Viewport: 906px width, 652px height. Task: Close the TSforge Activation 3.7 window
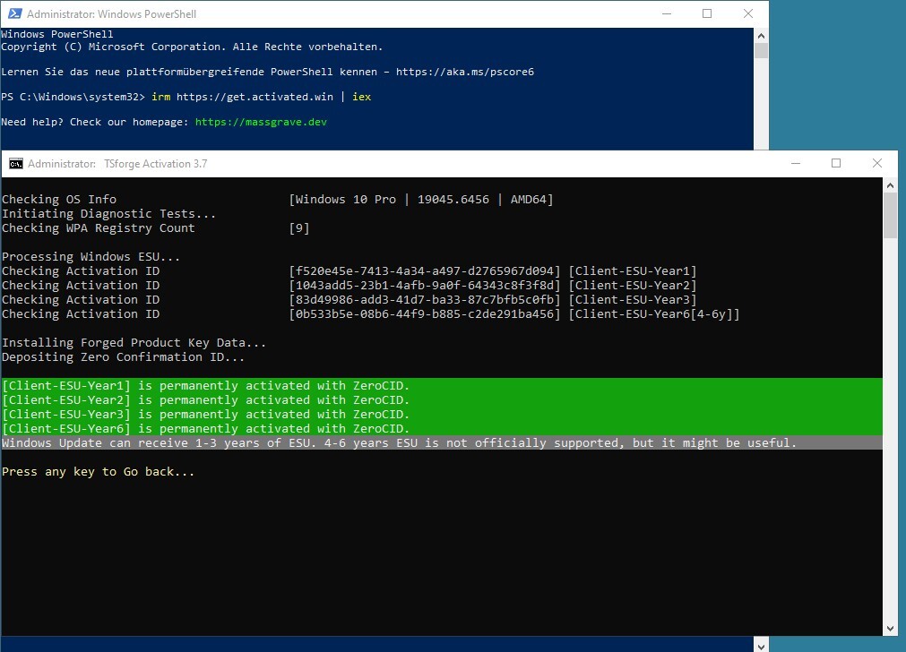click(x=877, y=164)
